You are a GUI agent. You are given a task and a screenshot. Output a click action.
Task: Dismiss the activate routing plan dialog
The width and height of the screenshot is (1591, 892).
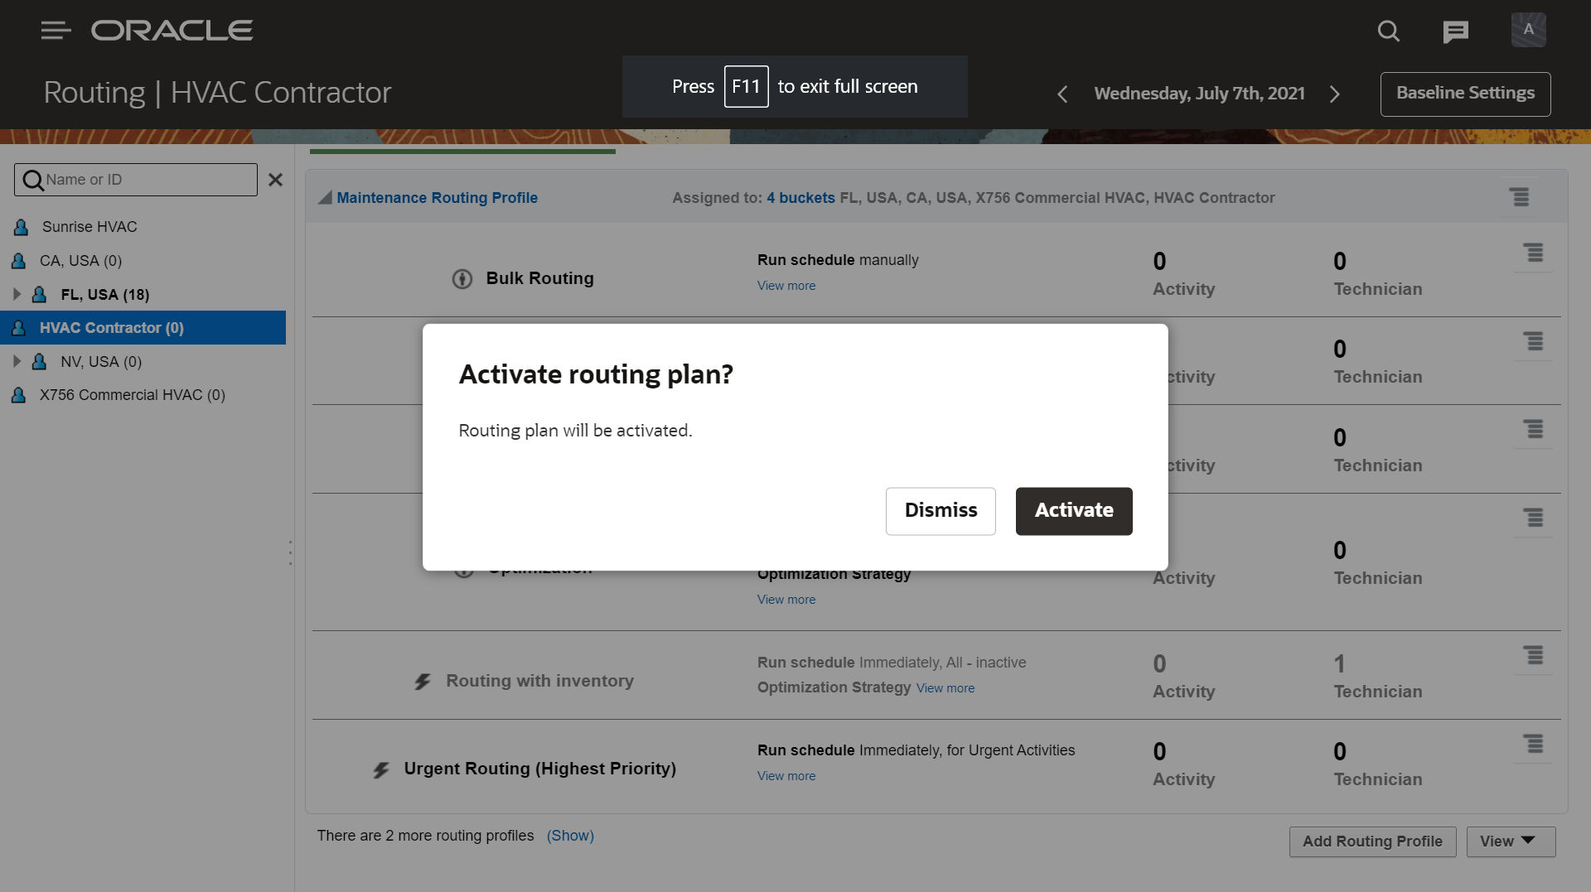(x=940, y=511)
